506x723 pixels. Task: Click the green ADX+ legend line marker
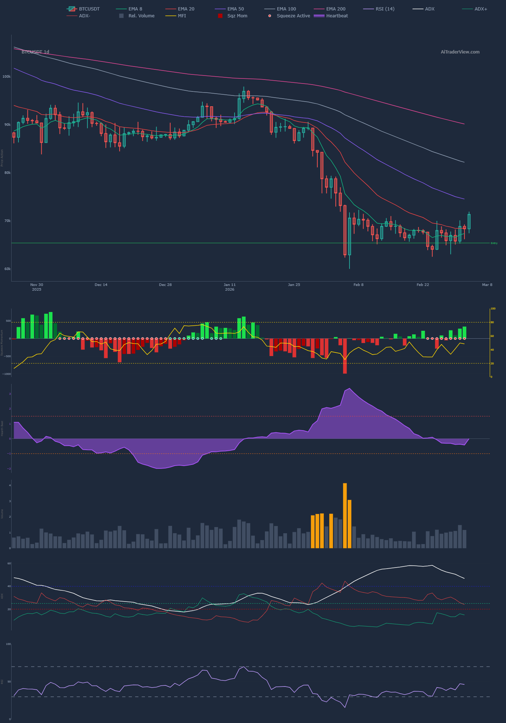tap(467, 9)
